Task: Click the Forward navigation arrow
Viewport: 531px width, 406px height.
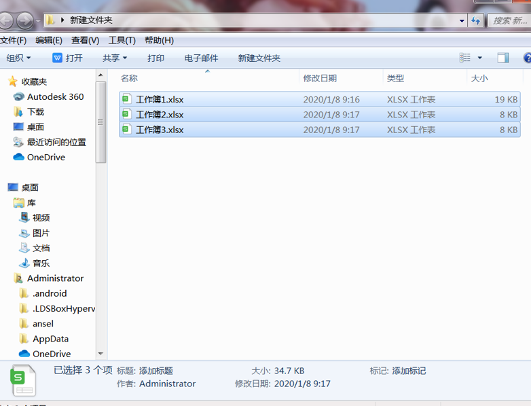Action: point(25,20)
